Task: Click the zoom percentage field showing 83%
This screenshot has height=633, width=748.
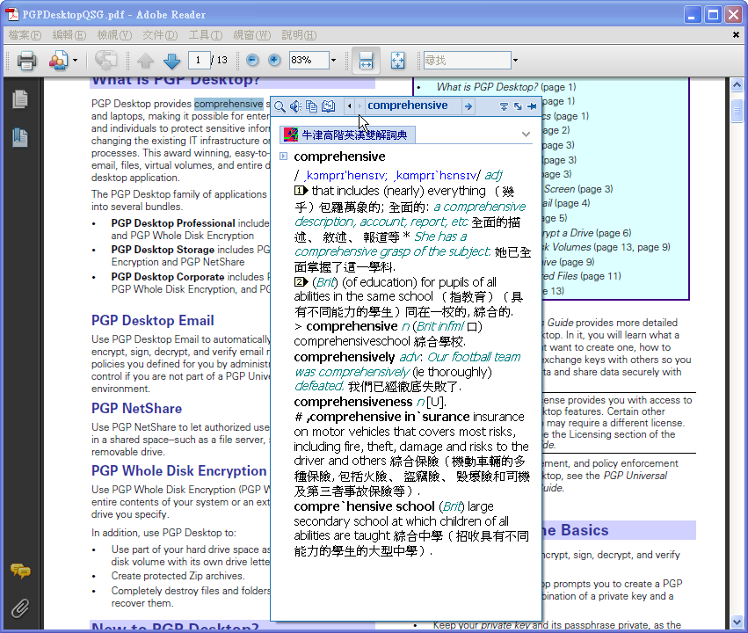Action: point(309,60)
